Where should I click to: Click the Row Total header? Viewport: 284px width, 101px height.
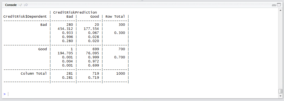[x=115, y=17]
